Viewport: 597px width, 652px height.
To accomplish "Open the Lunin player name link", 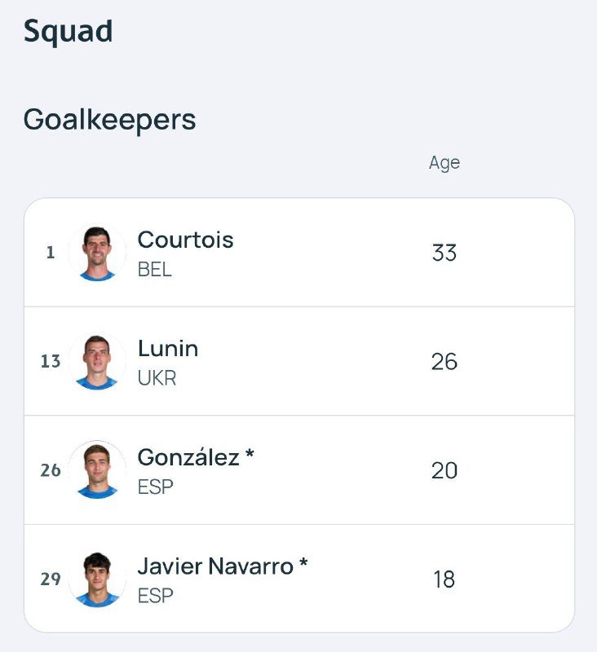I will coord(168,349).
